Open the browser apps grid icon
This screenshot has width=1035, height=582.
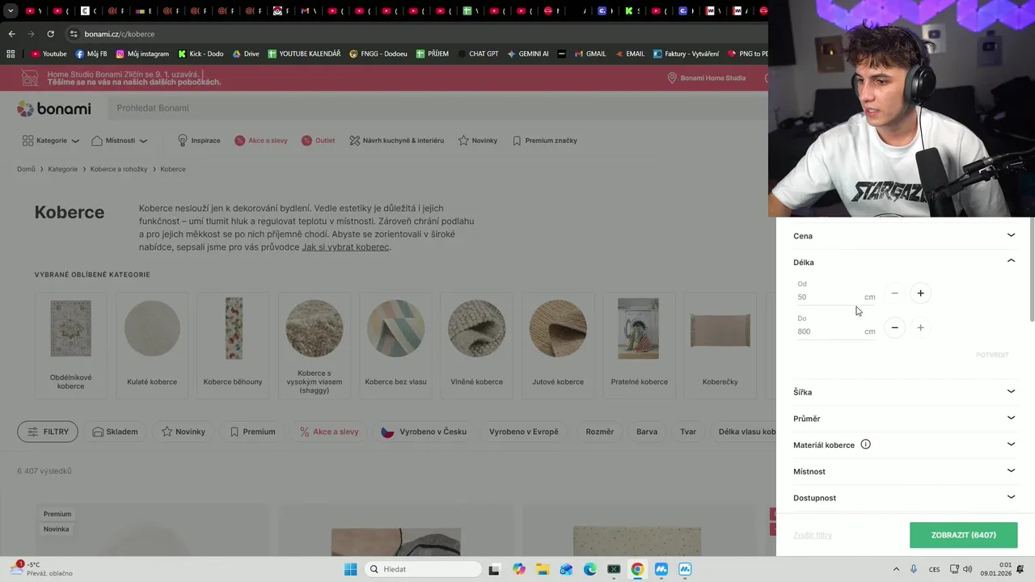(11, 54)
